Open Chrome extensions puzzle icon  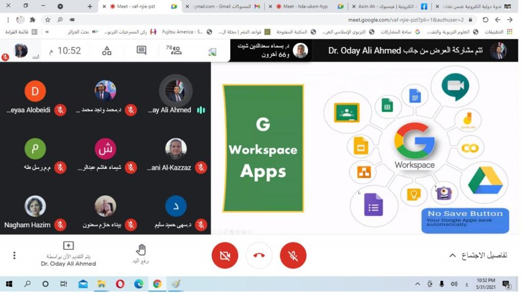point(33,19)
